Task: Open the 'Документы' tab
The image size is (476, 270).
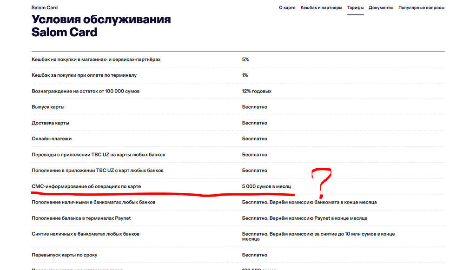Action: 381,8
